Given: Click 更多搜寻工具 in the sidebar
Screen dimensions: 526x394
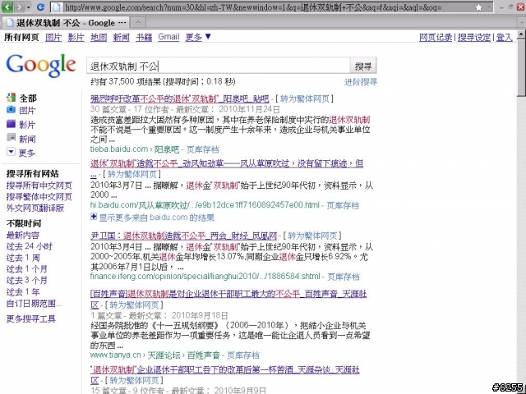Looking at the screenshot, I should tap(31, 318).
